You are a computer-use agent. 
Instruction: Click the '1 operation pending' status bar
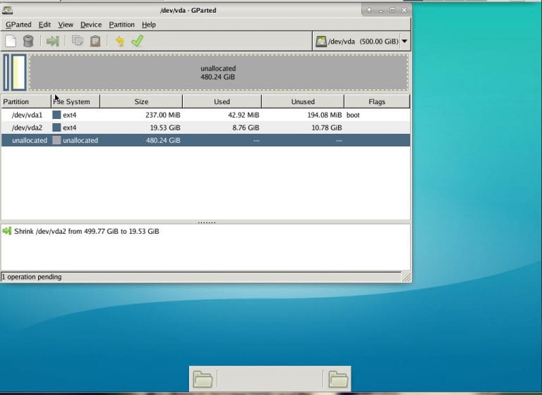click(x=201, y=277)
